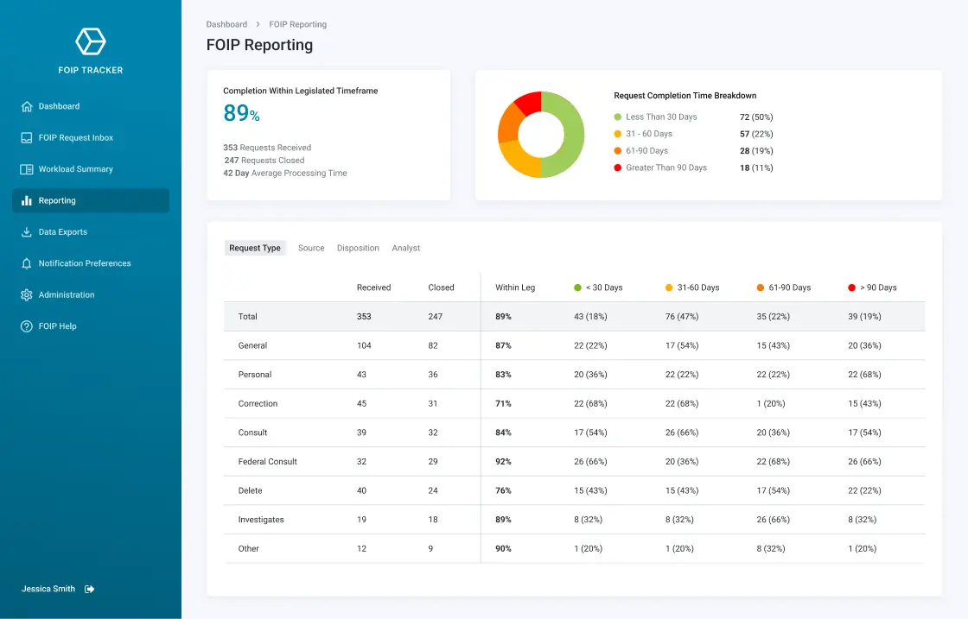Switch to the Analyst tab
Screen dimensions: 968x619
click(405, 248)
